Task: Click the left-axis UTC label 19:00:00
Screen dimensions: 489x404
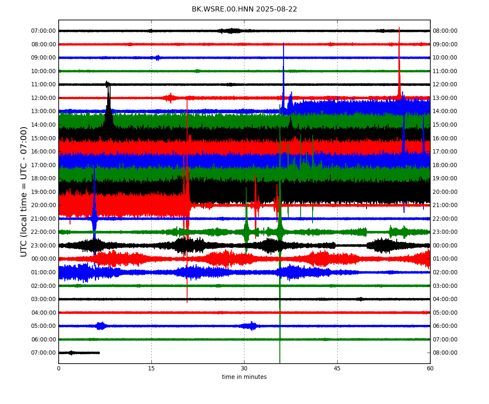Action: tap(43, 192)
